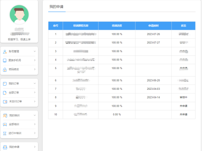Click the 进行中培训 hourglass icon

[x=5, y=133]
